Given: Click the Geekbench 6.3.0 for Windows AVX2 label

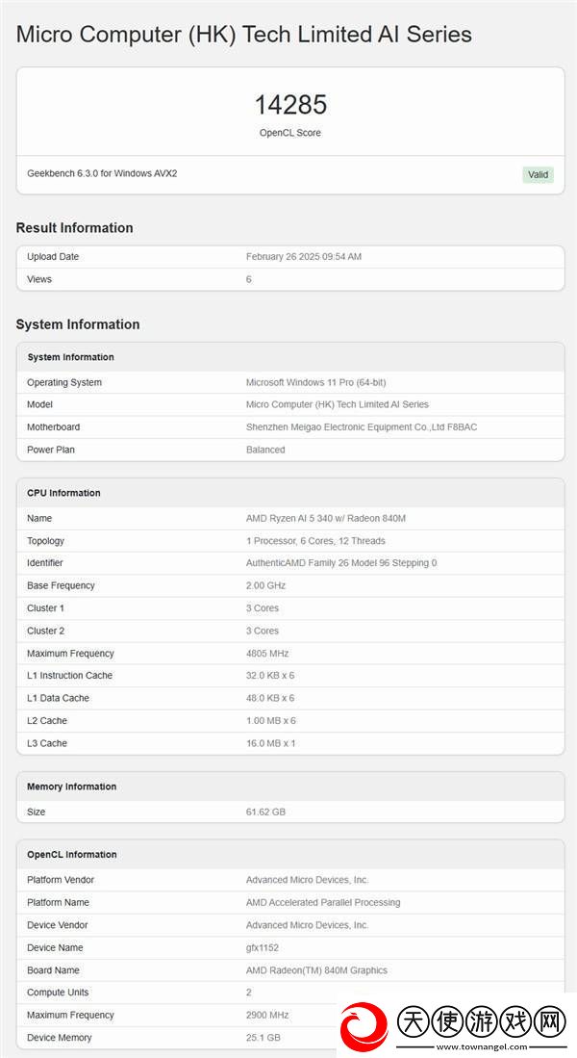Looking at the screenshot, I should tap(103, 173).
